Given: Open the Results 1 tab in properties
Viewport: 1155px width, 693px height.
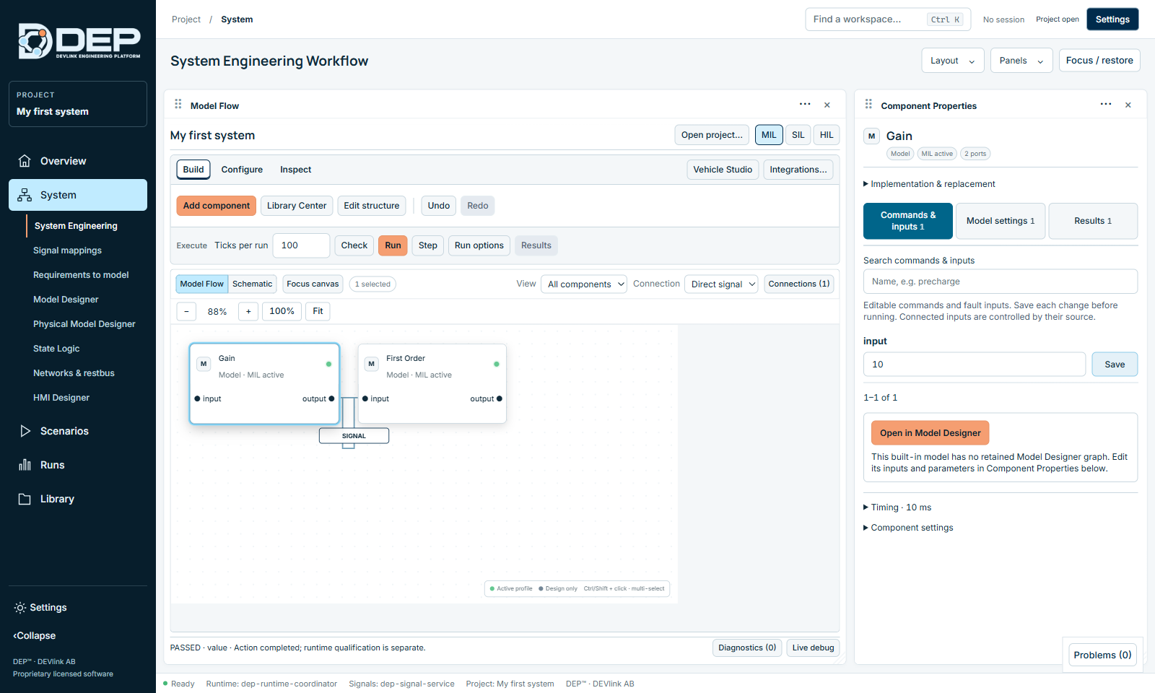Looking at the screenshot, I should [x=1093, y=221].
